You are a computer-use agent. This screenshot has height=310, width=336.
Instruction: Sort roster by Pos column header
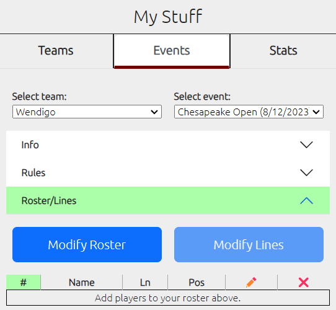197,282
